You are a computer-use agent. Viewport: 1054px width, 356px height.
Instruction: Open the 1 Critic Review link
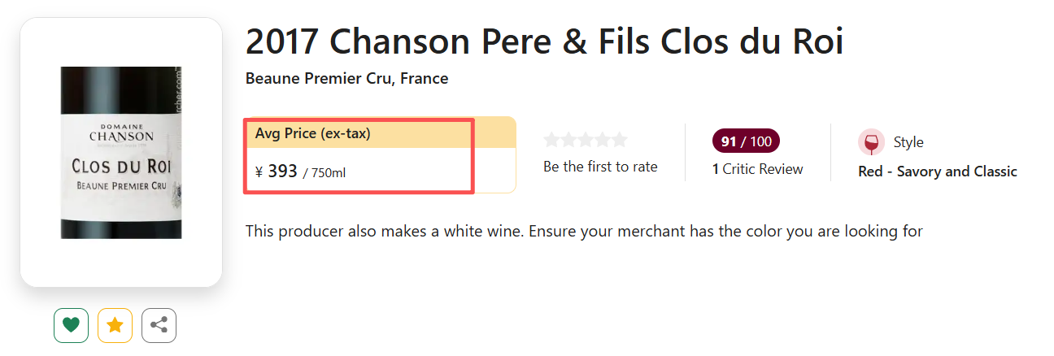757,169
